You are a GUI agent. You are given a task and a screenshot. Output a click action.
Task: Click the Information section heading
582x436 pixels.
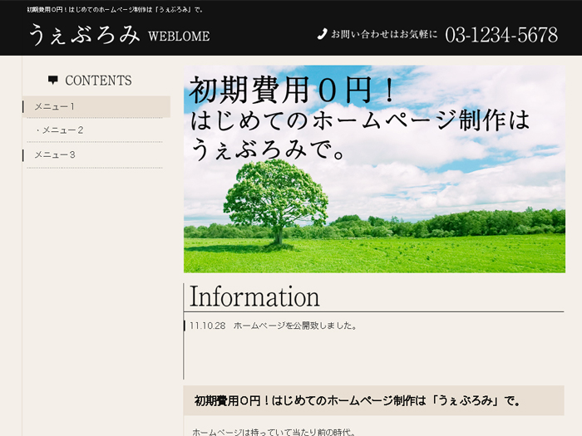[254, 296]
